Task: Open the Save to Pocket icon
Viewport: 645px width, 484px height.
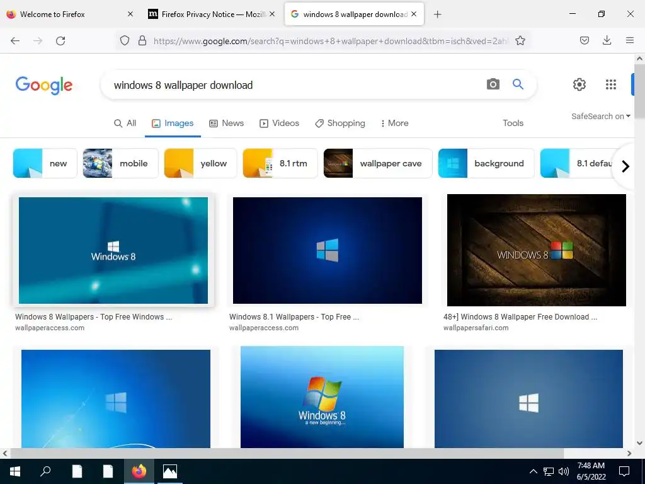Action: point(584,40)
